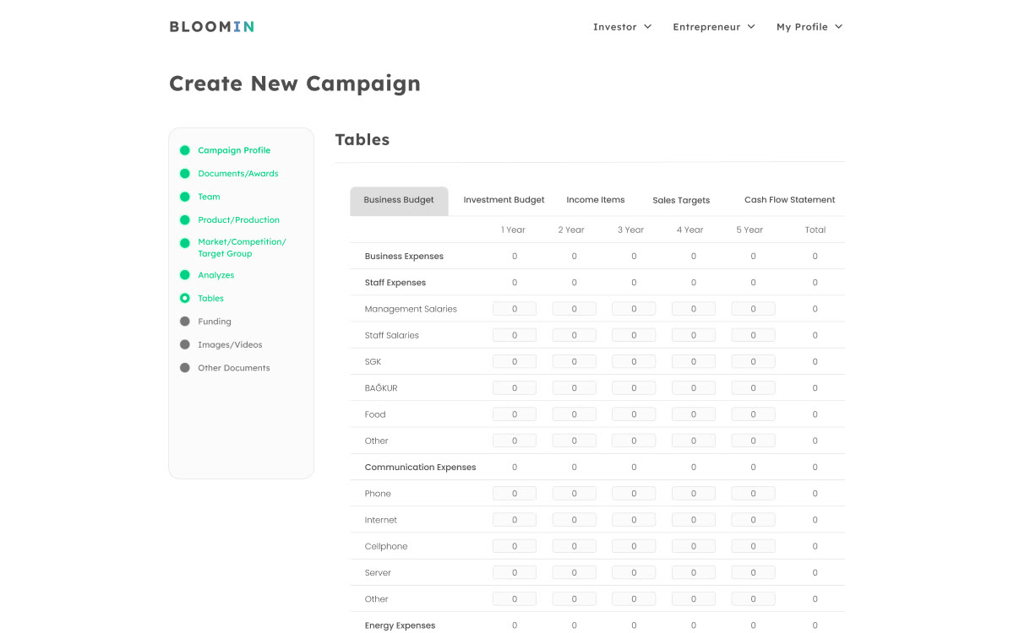Go to Funding step
Image resolution: width=1014 pixels, height=633 pixels.
215,322
